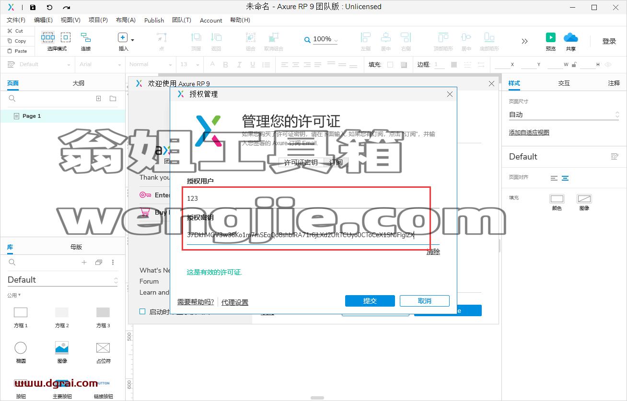The width and height of the screenshot is (627, 401).
Task: Click the Login (登录) button
Action: [x=609, y=41]
